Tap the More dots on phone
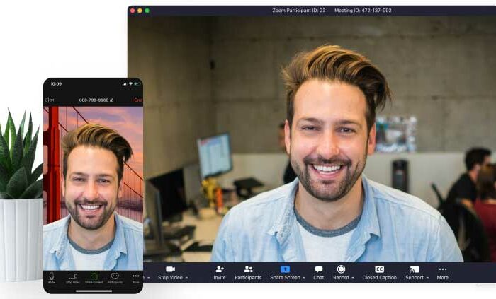The width and height of the screenshot is (496, 299). [136, 276]
